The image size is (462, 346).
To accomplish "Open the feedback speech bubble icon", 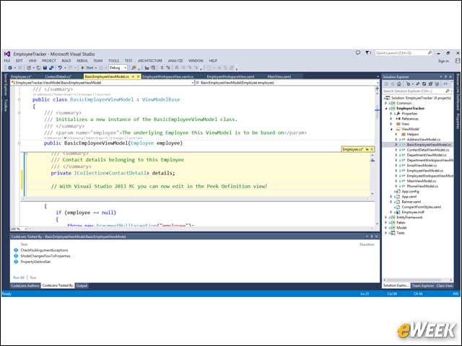I will point(358,53).
